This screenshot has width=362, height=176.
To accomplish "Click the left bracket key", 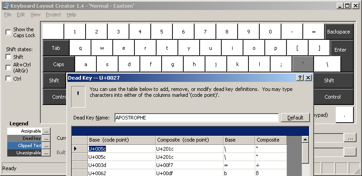I will pos(297,48).
